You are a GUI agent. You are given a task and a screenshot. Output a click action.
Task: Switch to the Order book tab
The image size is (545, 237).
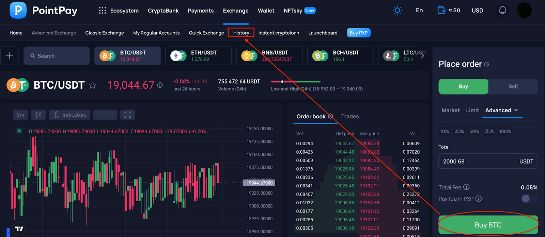(x=311, y=116)
